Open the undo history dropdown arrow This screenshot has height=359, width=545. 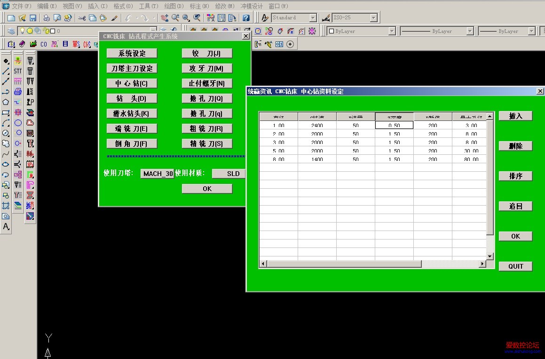click(x=136, y=18)
